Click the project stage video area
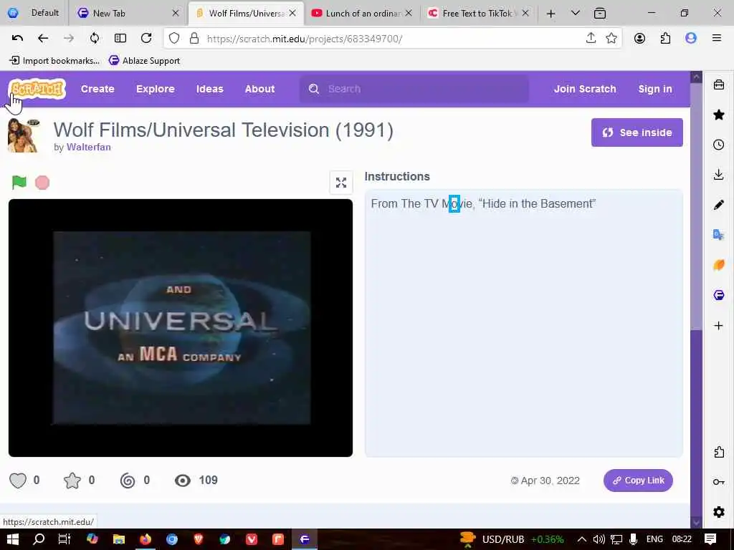The width and height of the screenshot is (734, 550). point(181,328)
